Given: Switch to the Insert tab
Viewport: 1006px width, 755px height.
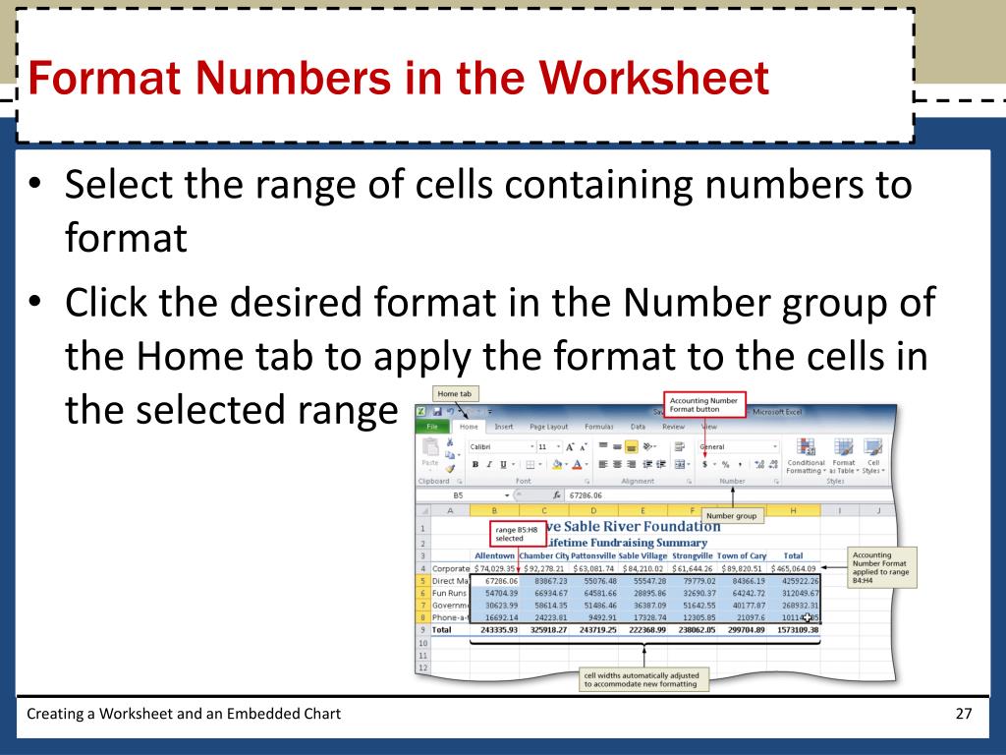Looking at the screenshot, I should [x=504, y=427].
